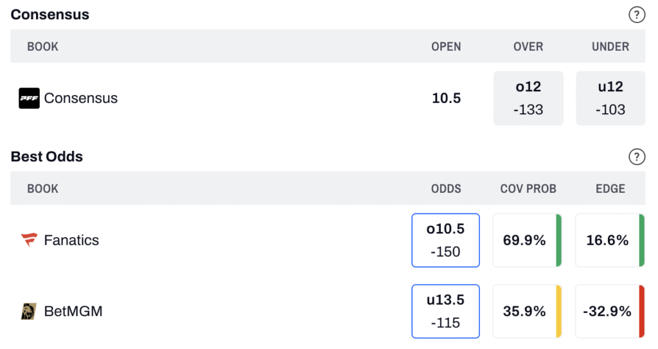Image resolution: width=658 pixels, height=349 pixels.
Task: Click the OVER column header
Action: coord(528,47)
